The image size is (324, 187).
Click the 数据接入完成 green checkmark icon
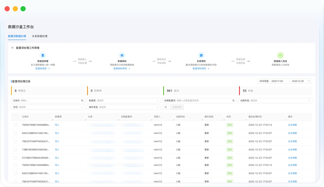click(x=280, y=56)
